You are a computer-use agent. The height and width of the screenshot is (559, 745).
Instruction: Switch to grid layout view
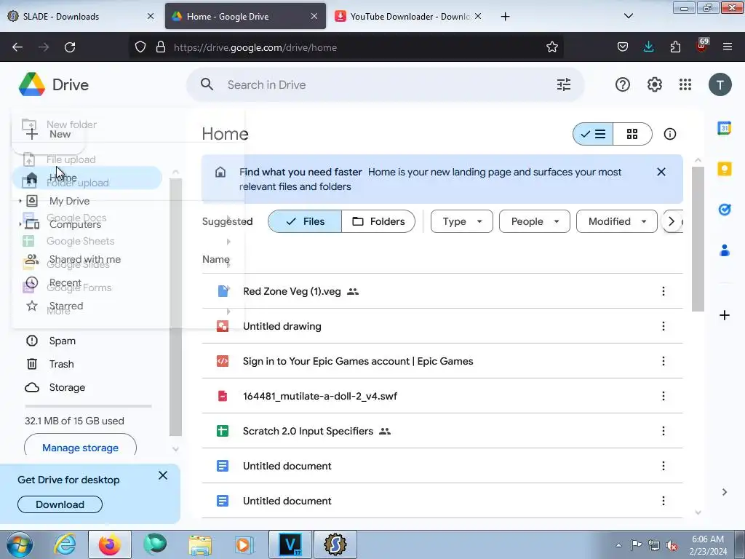632,134
